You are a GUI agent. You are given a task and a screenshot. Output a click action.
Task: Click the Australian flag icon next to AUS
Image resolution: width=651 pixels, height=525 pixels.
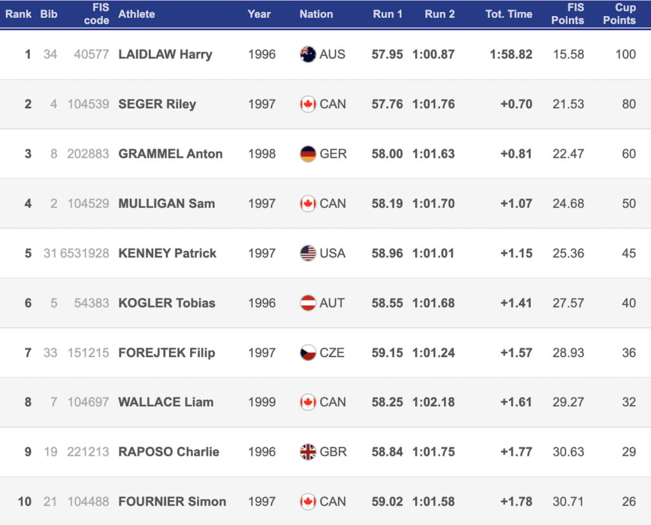click(308, 54)
